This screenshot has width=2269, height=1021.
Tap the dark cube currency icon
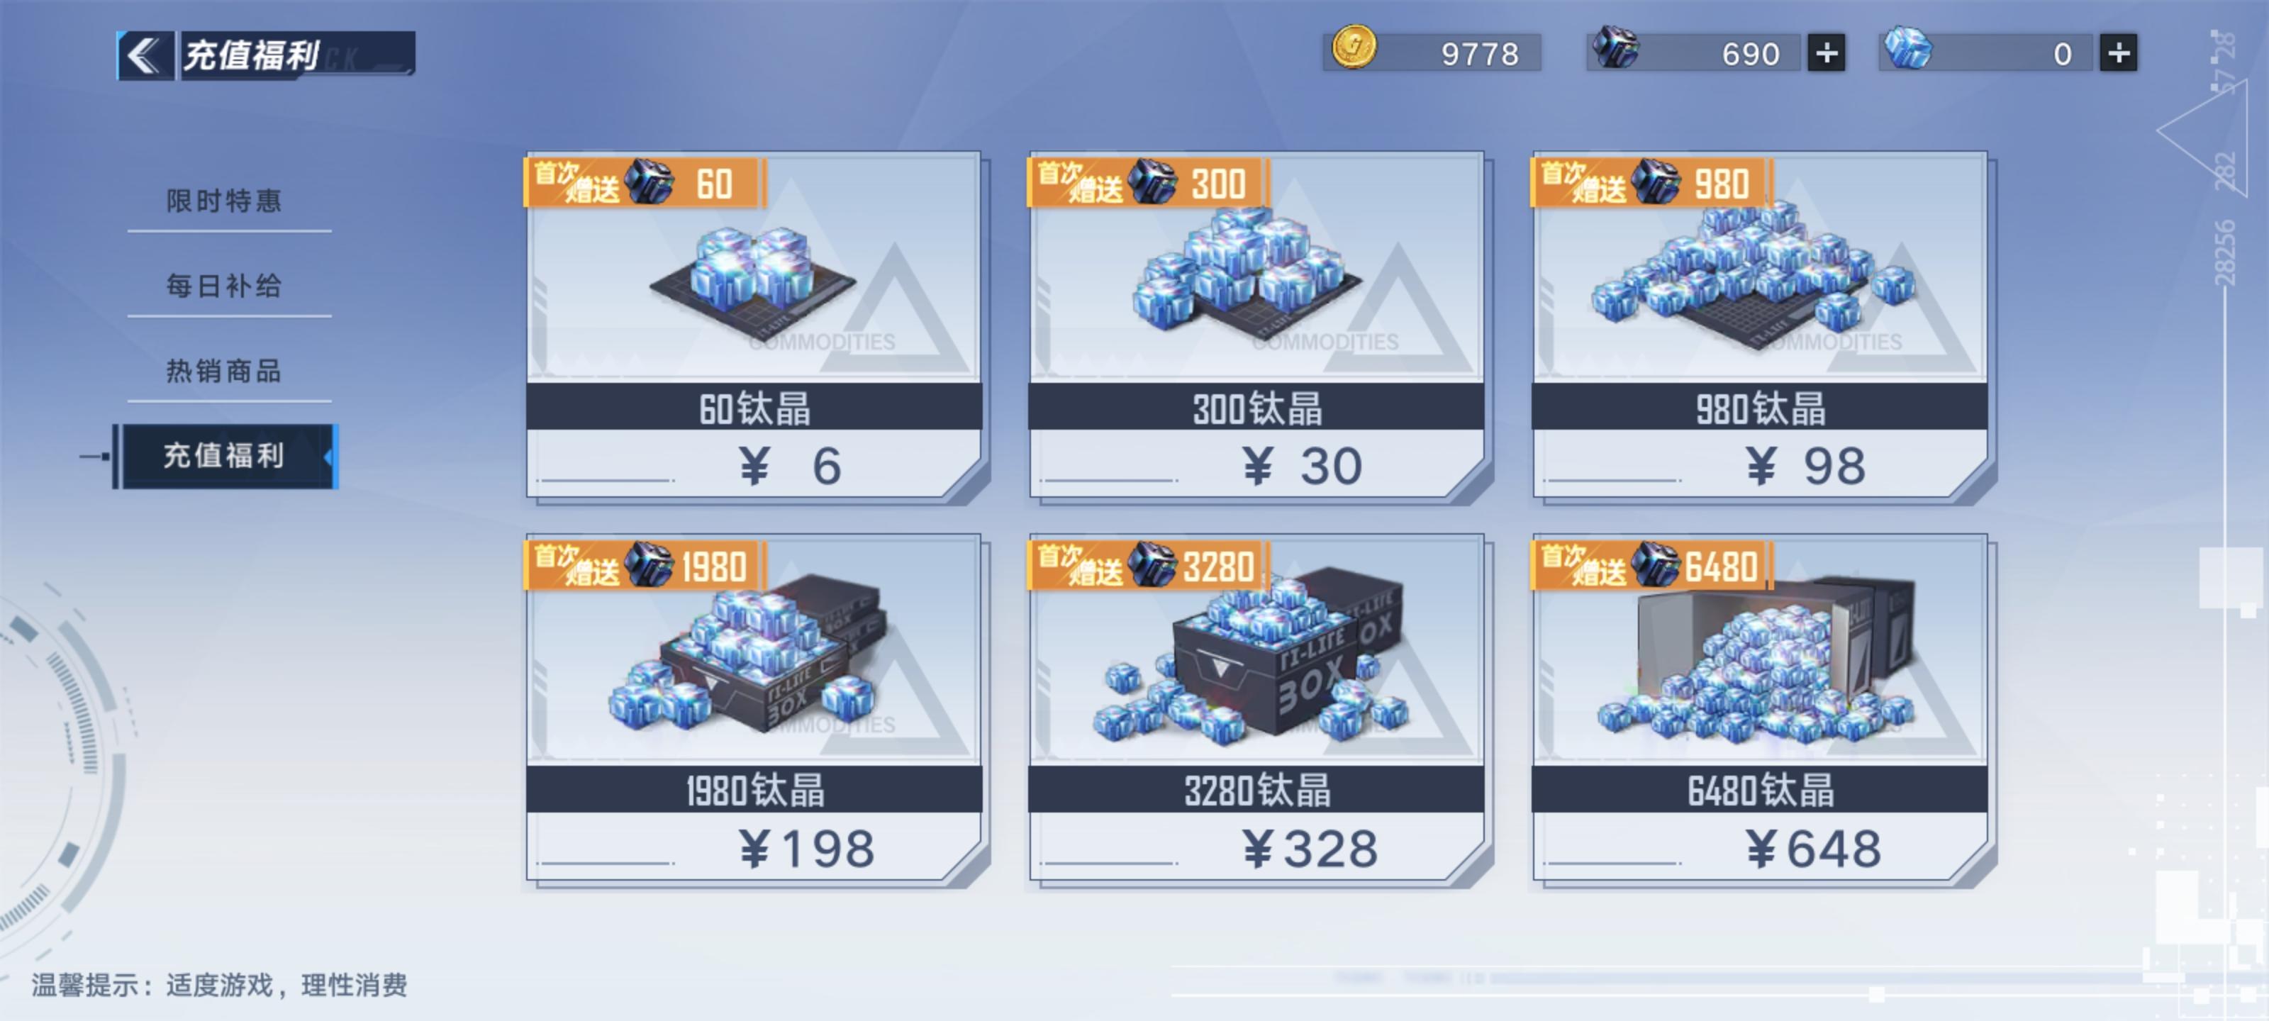[1615, 48]
